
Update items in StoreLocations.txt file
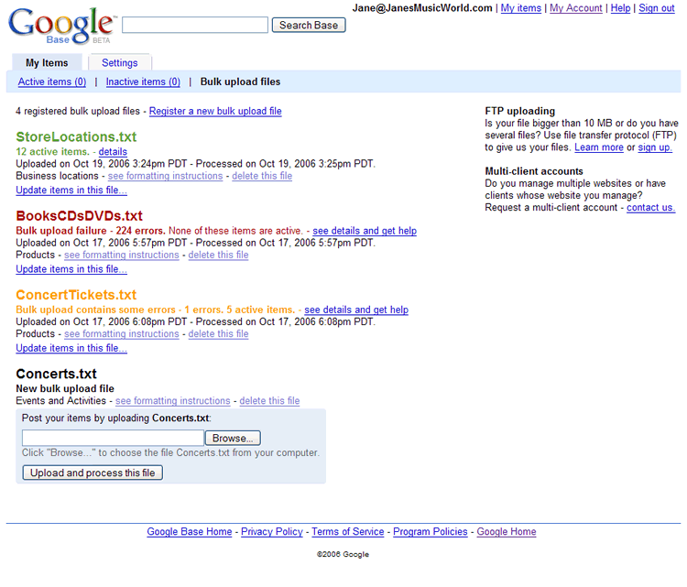pyautogui.click(x=71, y=190)
